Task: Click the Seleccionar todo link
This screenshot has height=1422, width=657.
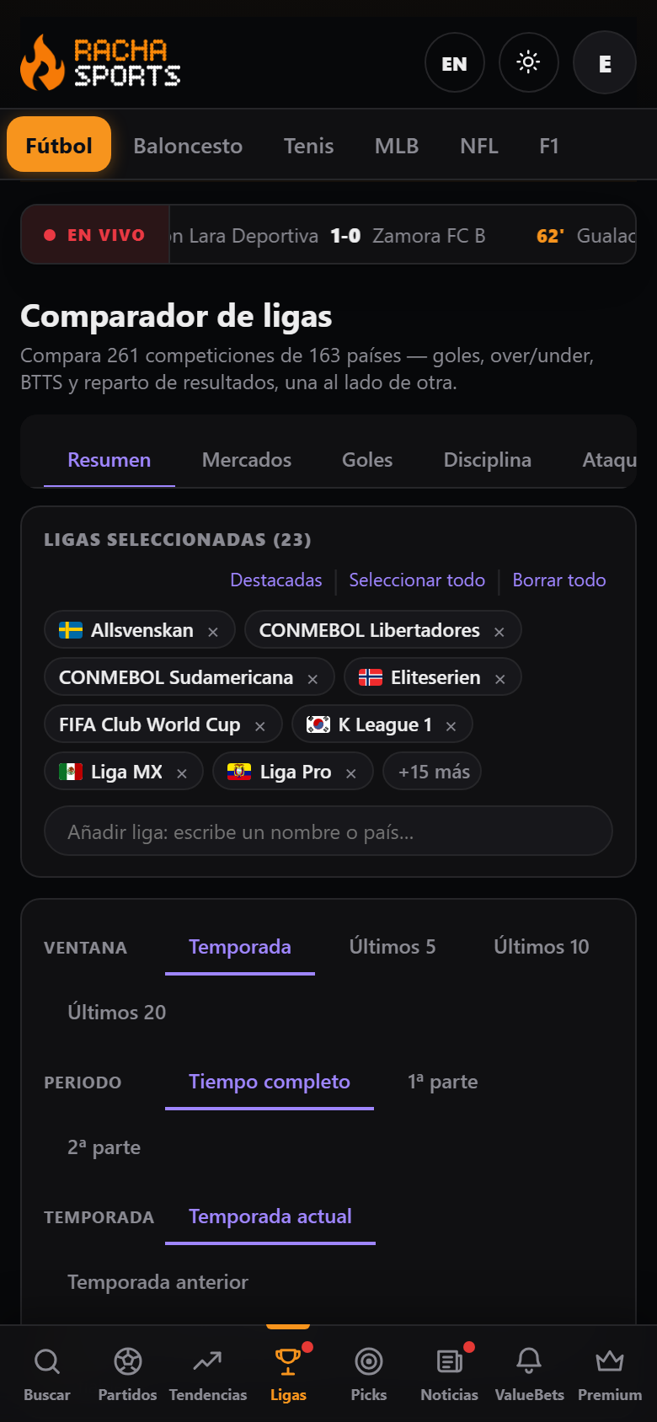Action: pos(417,580)
